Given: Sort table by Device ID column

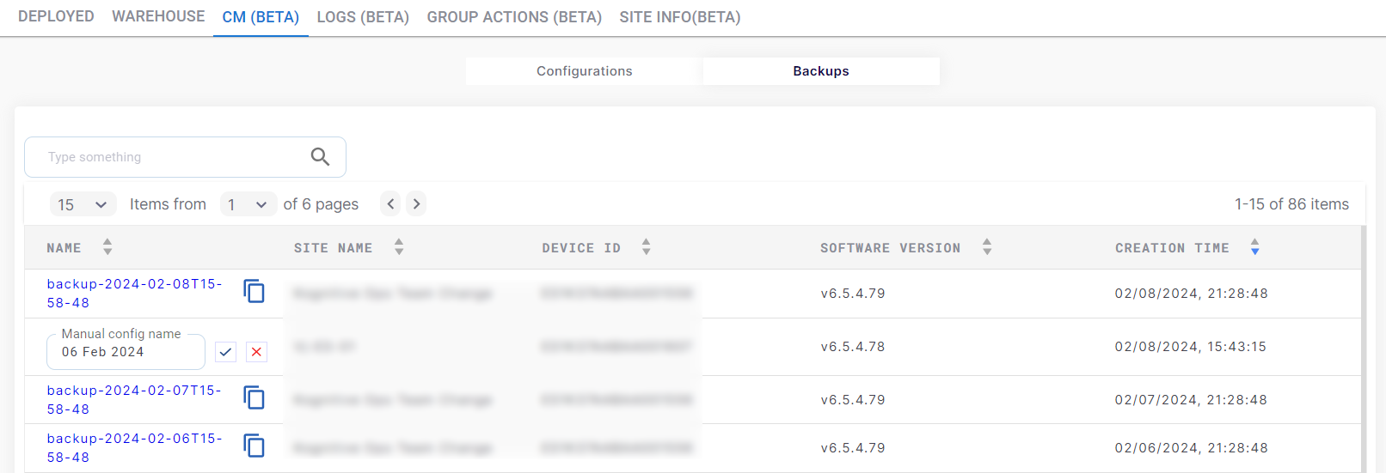Looking at the screenshot, I should 646,247.
